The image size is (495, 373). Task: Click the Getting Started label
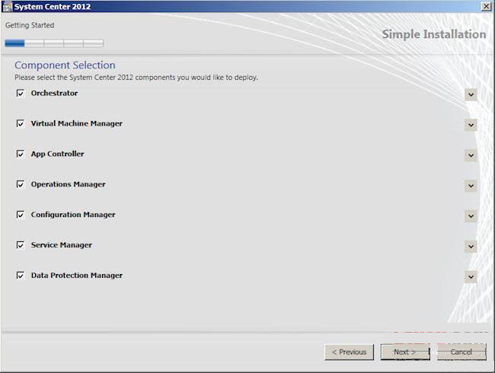(30, 25)
